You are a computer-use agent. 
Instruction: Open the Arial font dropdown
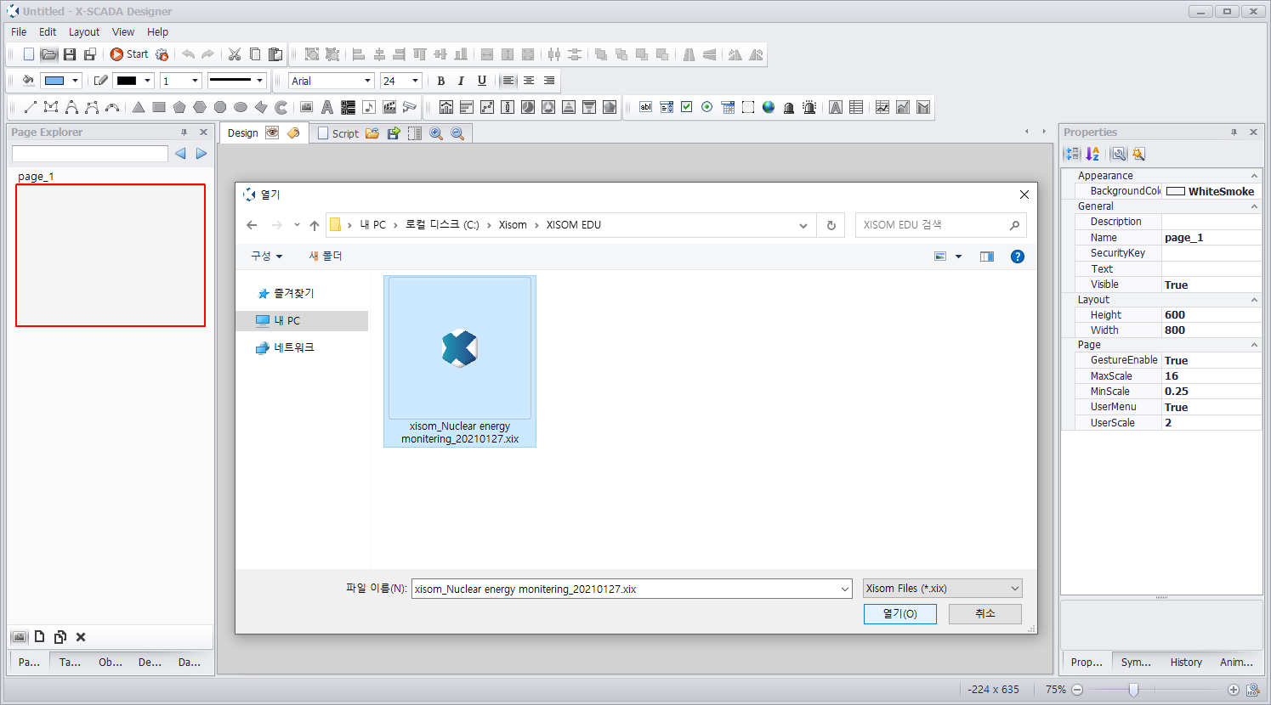point(368,81)
